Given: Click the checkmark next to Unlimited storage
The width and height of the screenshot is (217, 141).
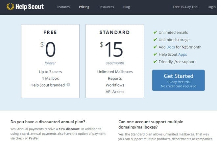Looking at the screenshot, I should (x=155, y=40).
